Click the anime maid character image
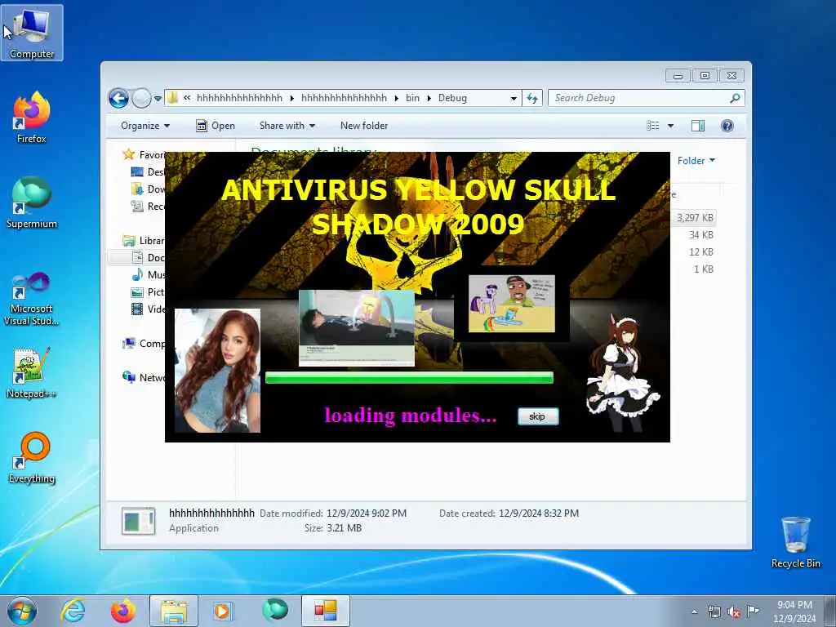836x627 pixels. (623, 372)
